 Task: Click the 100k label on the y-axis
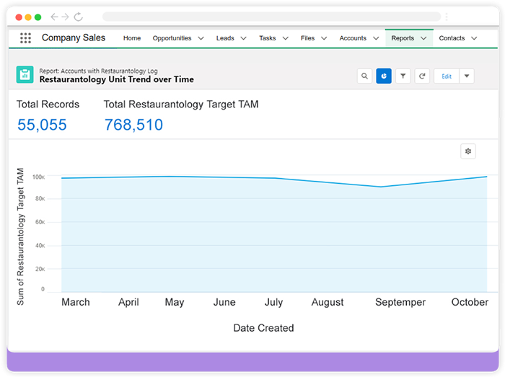[38, 177]
